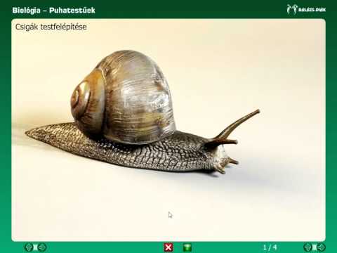Image resolution: width=337 pixels, height=253 pixels.
Task: Click the first circle icon in the bottom-left control group
Action: (x=29, y=247)
